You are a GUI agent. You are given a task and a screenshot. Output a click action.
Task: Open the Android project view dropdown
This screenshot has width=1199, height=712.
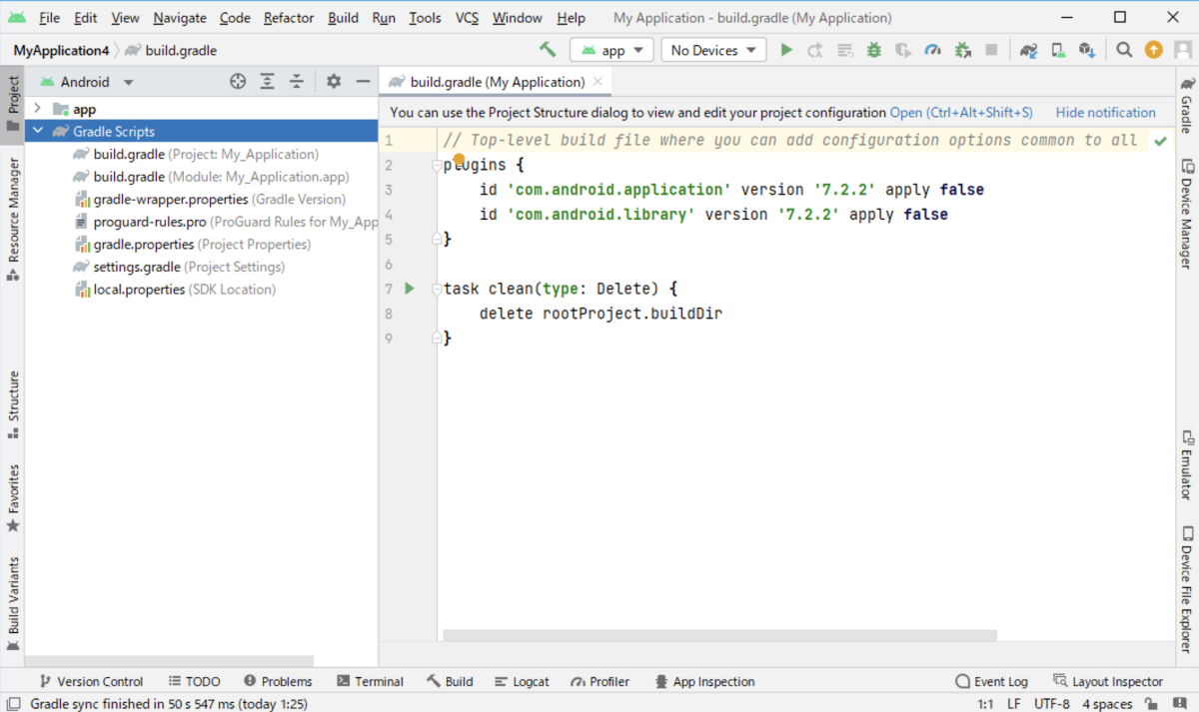point(87,82)
